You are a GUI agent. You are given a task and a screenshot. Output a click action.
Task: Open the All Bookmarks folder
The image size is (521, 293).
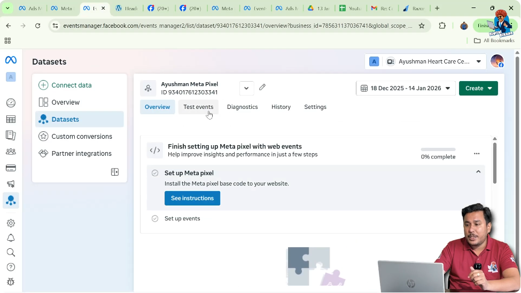[494, 41]
